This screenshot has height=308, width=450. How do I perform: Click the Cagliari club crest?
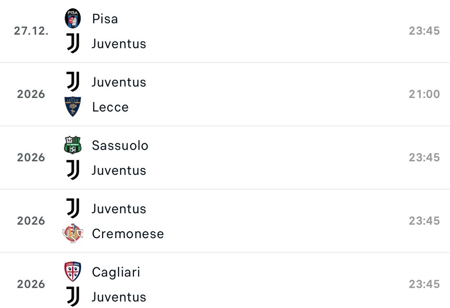click(73, 272)
